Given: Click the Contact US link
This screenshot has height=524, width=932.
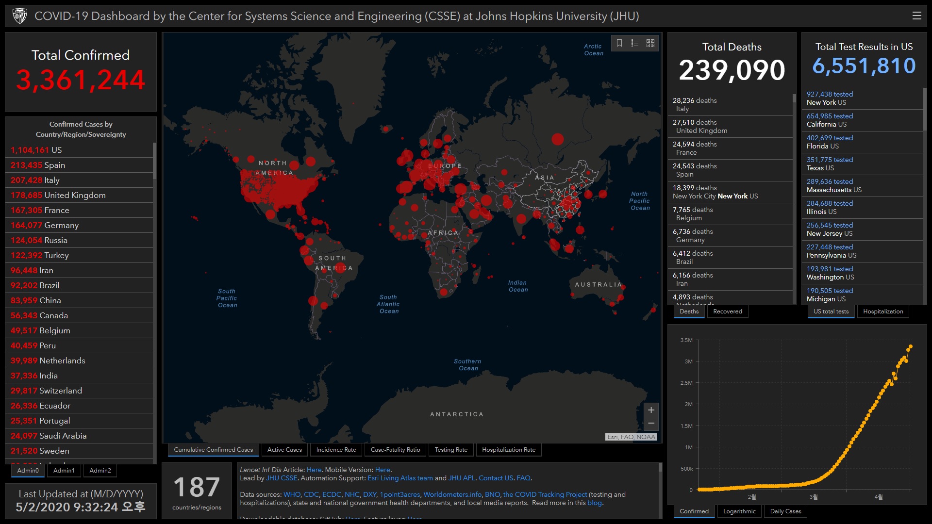Looking at the screenshot, I should 496,478.
